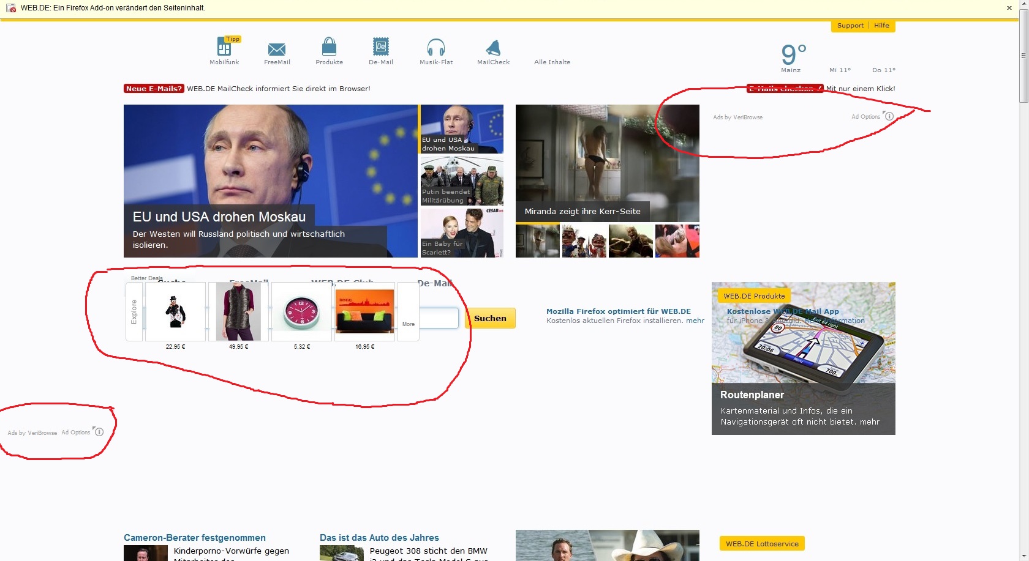Select the Putin beendet Militärübung thumbnail
This screenshot has height=561, width=1029.
point(462,180)
